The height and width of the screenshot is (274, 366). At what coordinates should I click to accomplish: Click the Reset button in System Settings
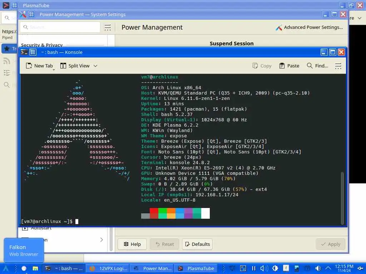point(164,244)
